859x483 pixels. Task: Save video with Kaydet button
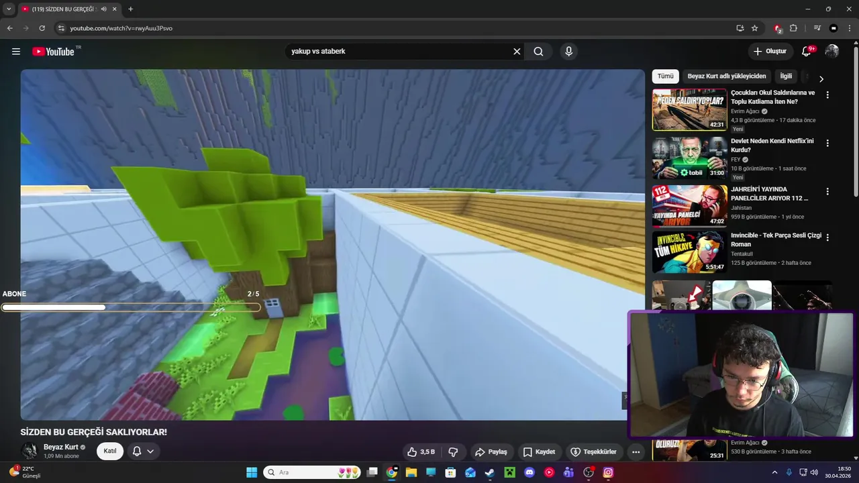540,451
